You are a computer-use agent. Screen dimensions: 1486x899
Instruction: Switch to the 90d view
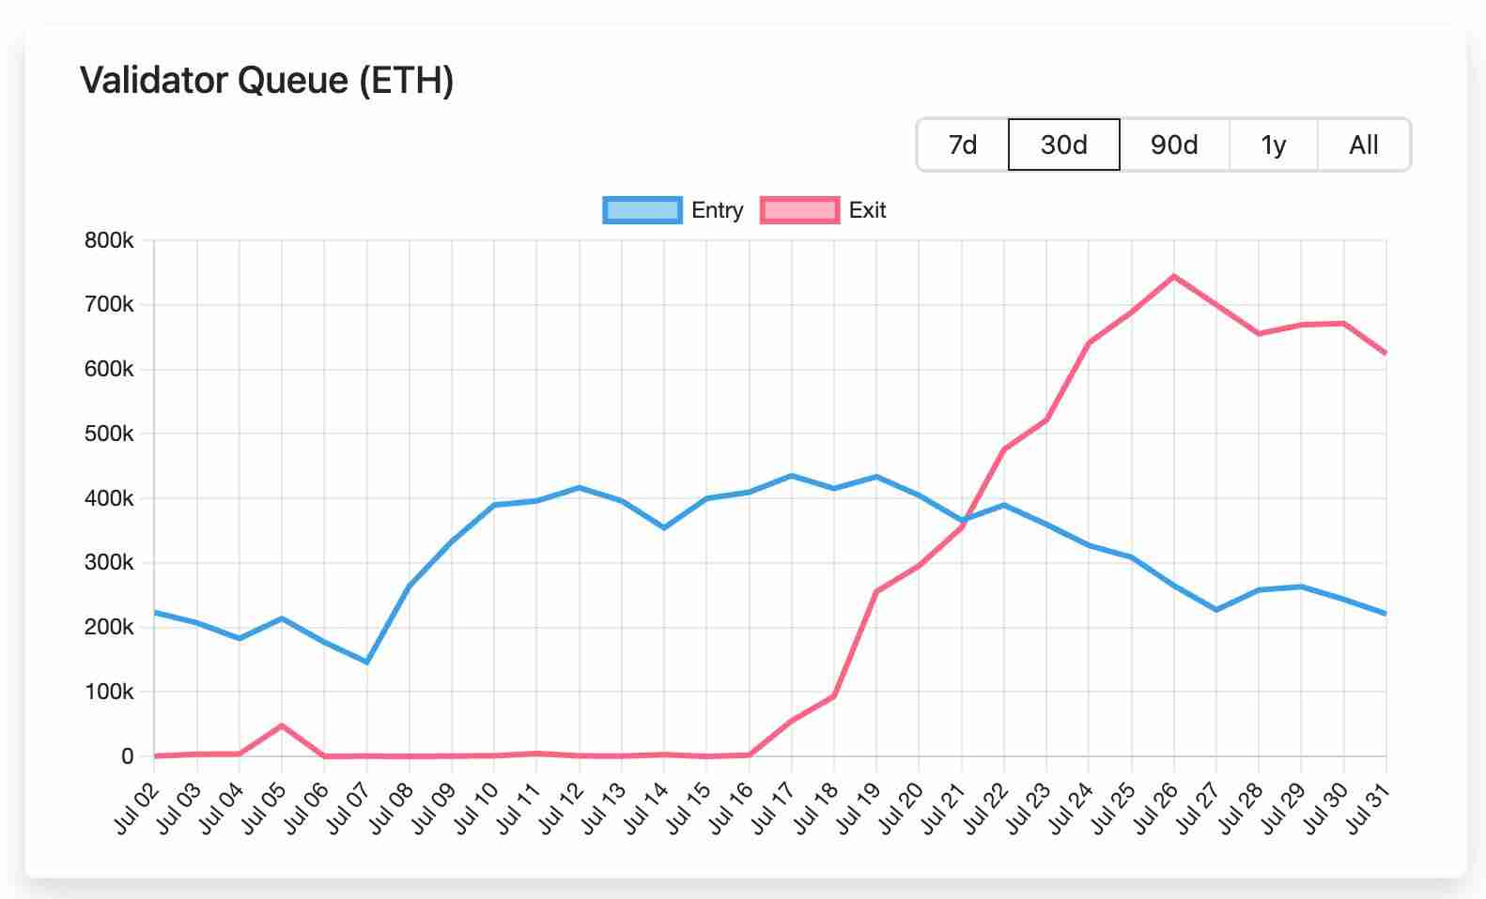click(x=1174, y=145)
